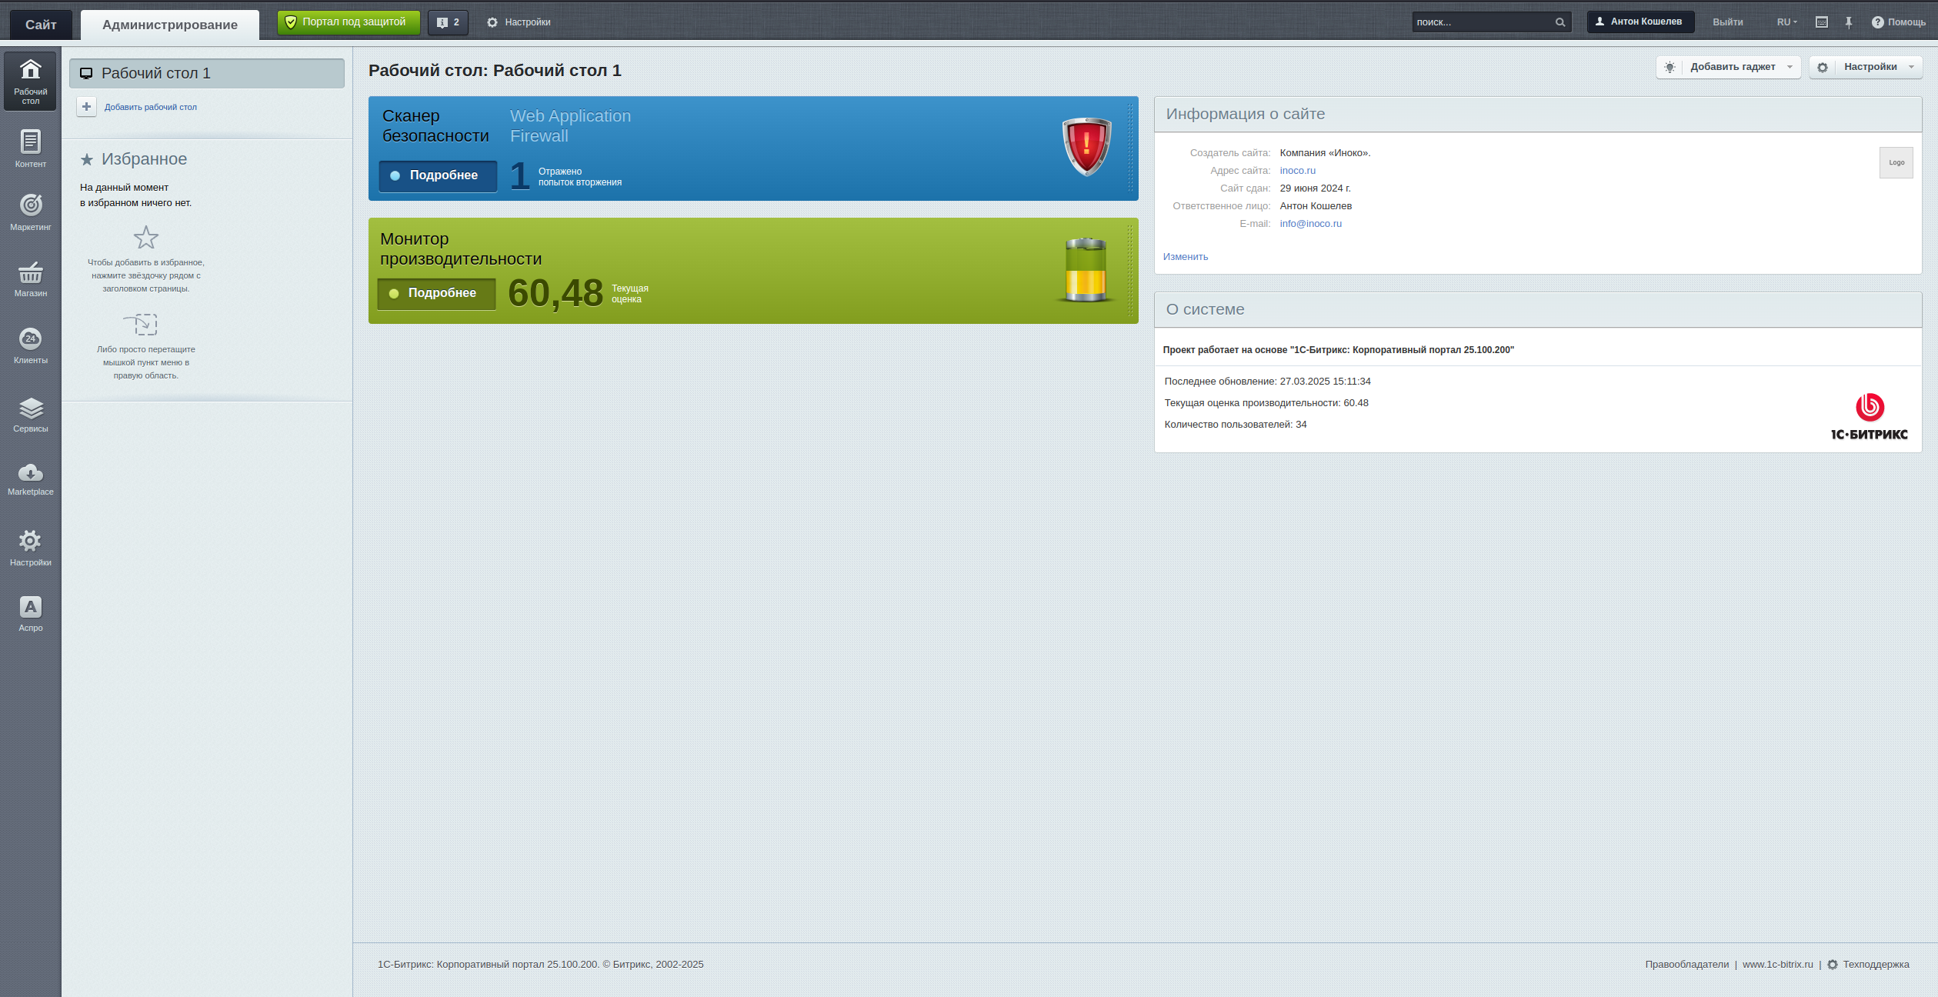Viewport: 1938px width, 997px height.
Task: Click the plus to add a desktop
Action: [87, 107]
